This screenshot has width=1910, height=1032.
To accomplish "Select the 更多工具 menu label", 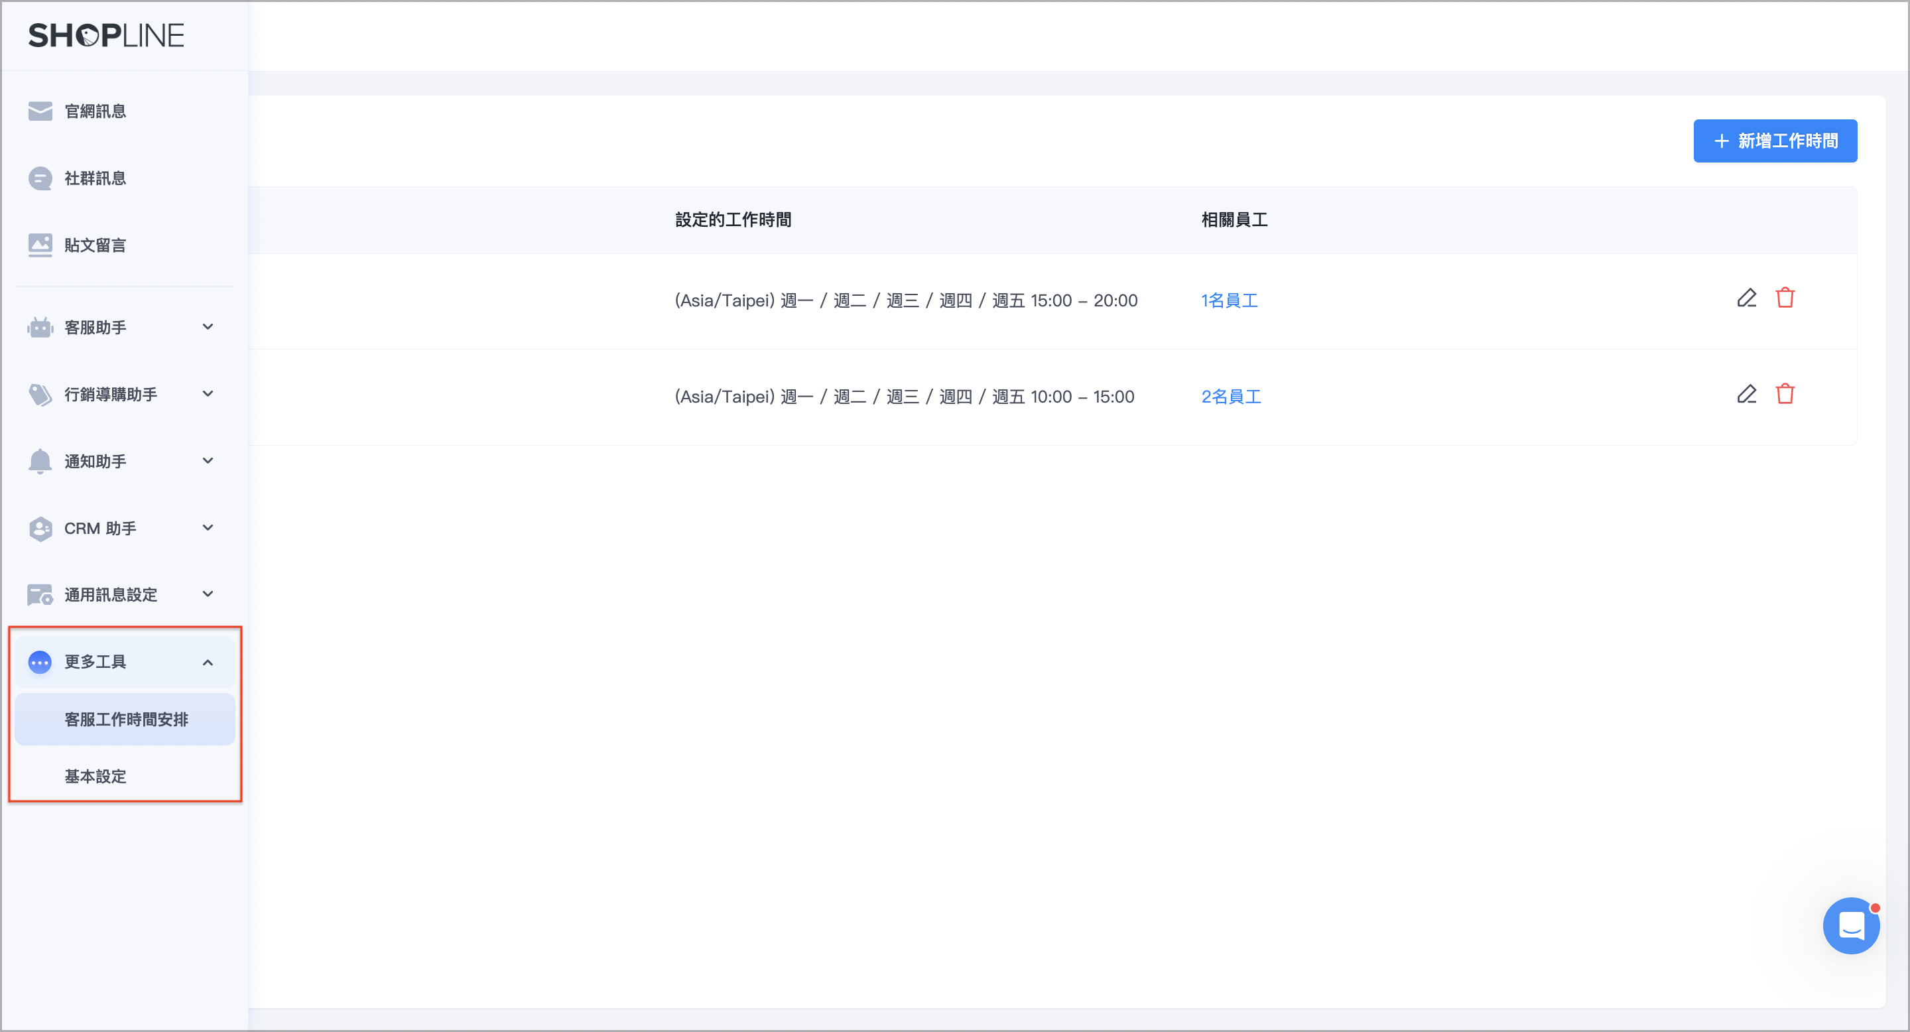I will pyautogui.click(x=95, y=662).
